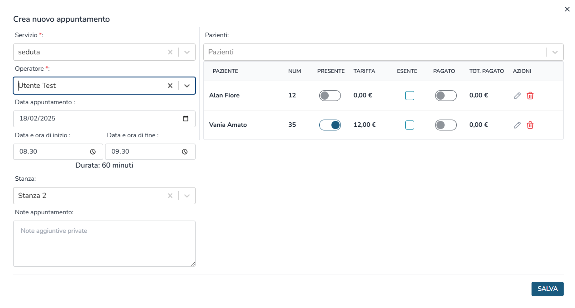
Task: Toggle Presente switch for Alan Fiore
Action: click(330, 96)
